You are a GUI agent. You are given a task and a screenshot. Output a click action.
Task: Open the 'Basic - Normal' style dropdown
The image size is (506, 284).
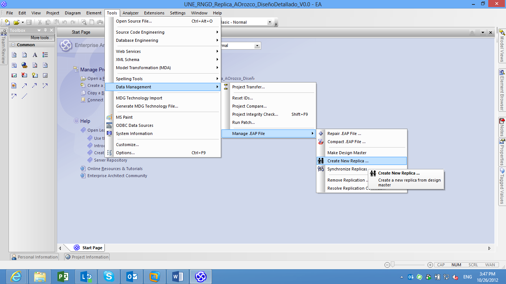[x=270, y=22]
